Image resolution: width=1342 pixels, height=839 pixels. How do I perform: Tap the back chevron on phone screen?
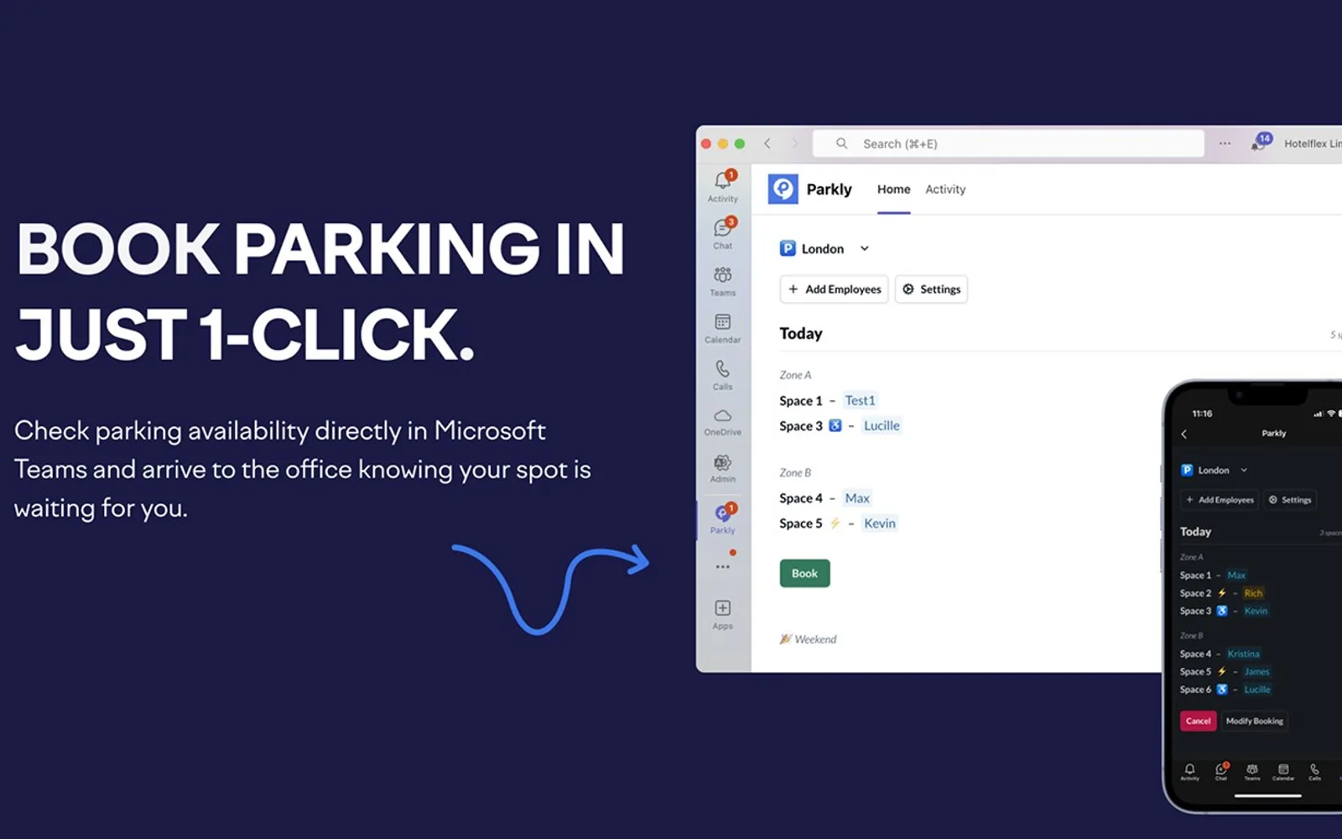[x=1184, y=434]
